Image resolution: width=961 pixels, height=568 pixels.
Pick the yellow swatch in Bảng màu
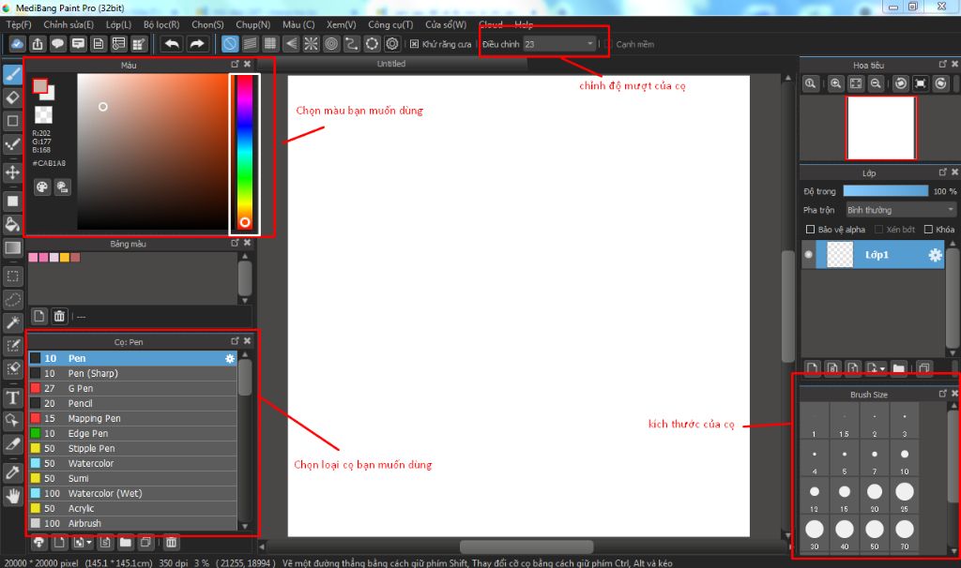click(x=65, y=258)
